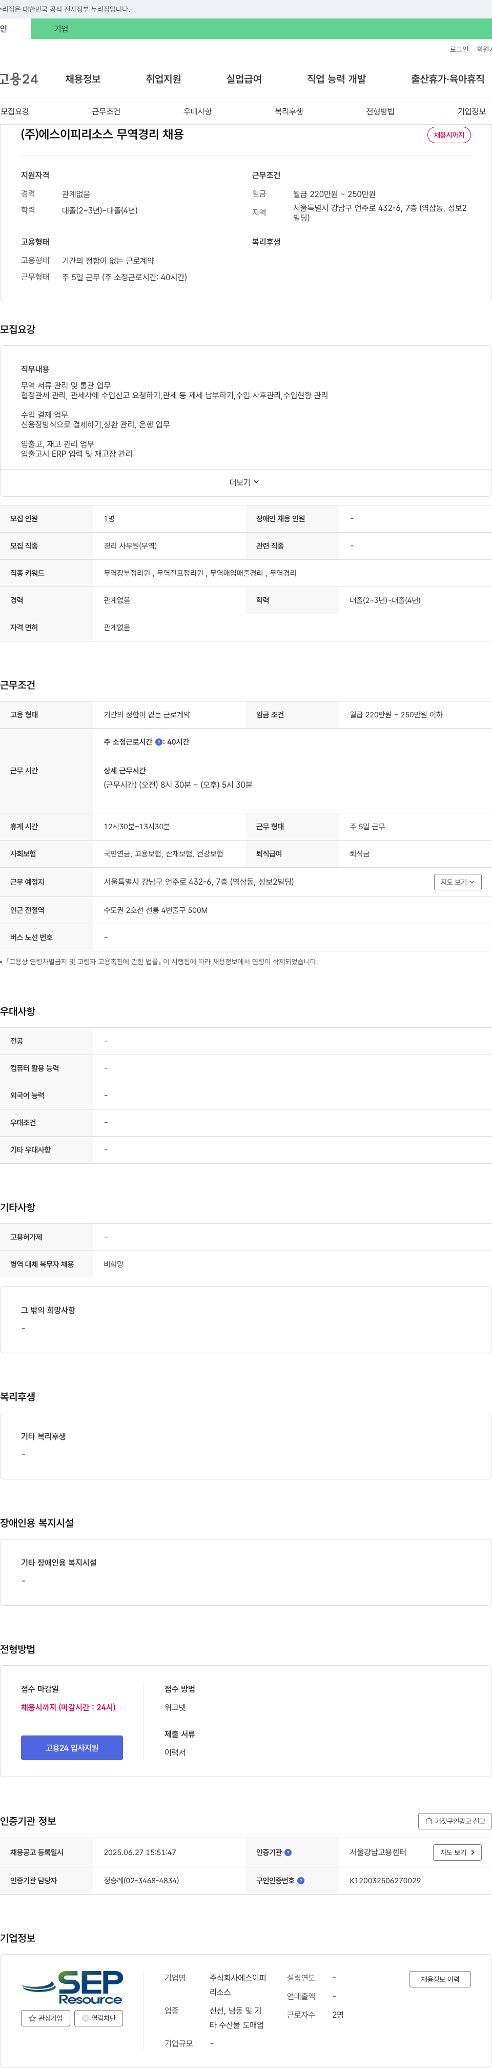The image size is (492, 2068).
Task: Select registration date 2025.06.27 15:51:47
Action: [x=140, y=1852]
